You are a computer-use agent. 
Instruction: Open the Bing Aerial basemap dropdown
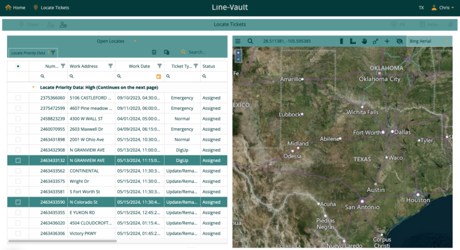[429, 41]
